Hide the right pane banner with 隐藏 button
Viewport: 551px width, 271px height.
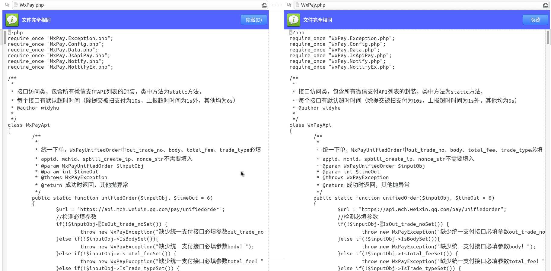point(535,20)
